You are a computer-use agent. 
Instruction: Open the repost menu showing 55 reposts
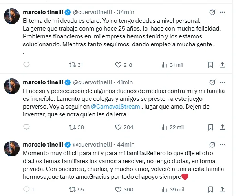click(72, 189)
